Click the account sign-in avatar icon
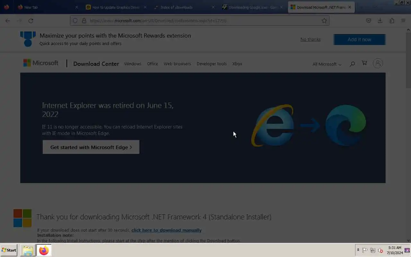 pos(378,63)
